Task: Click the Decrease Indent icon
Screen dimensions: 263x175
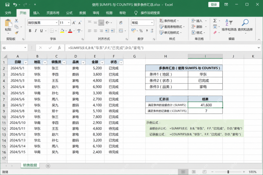Action: (107, 31)
